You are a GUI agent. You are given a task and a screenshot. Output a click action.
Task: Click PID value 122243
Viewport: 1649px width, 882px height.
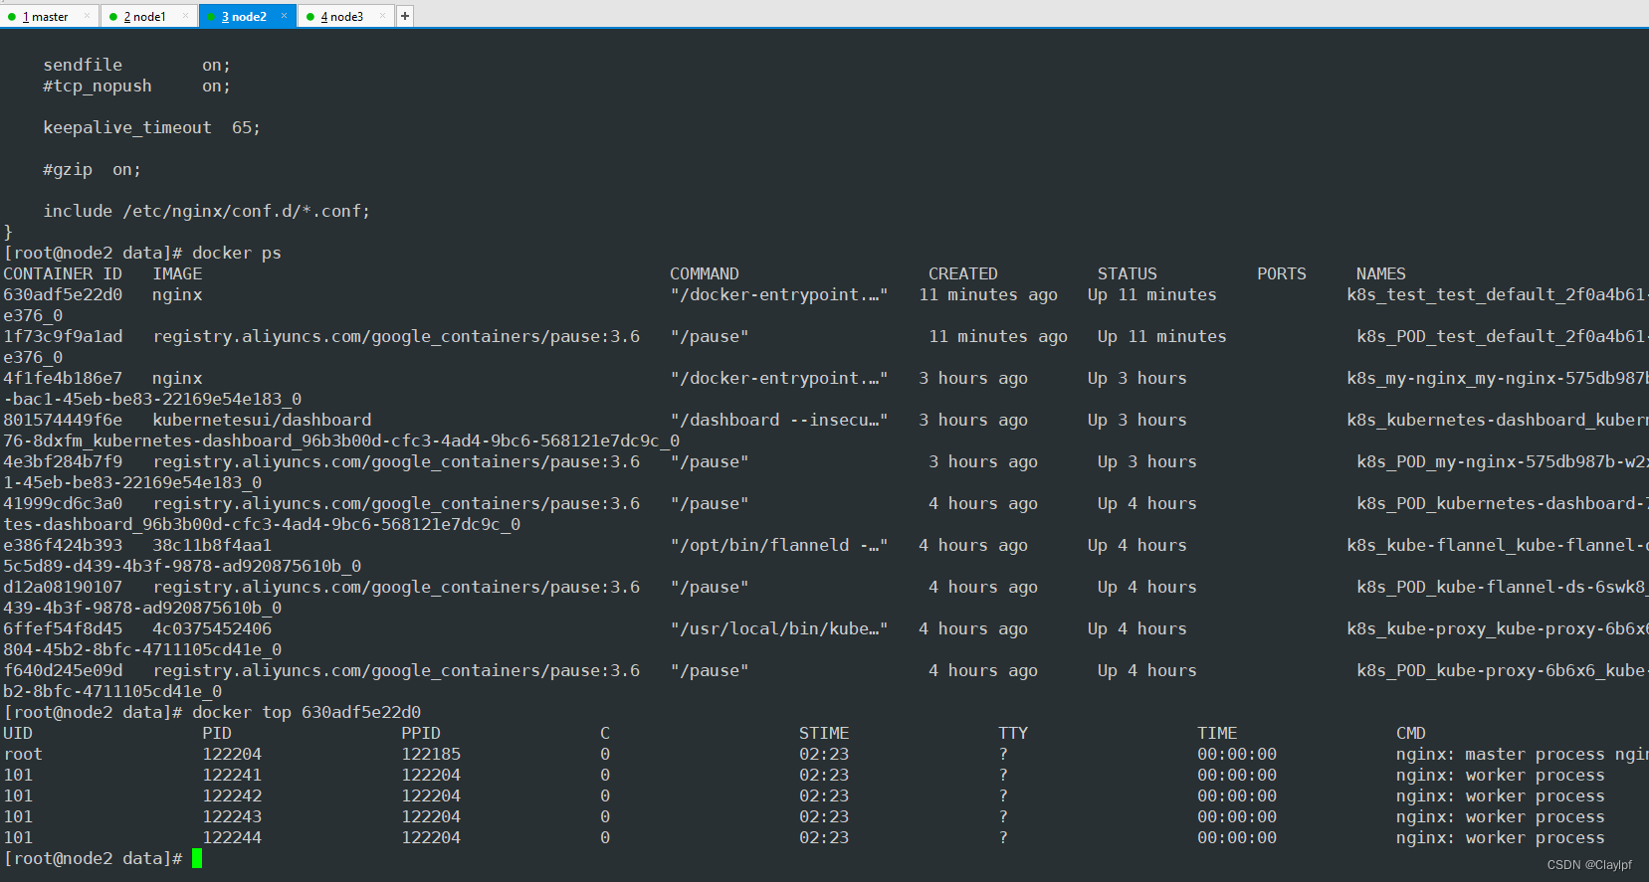[x=232, y=816]
